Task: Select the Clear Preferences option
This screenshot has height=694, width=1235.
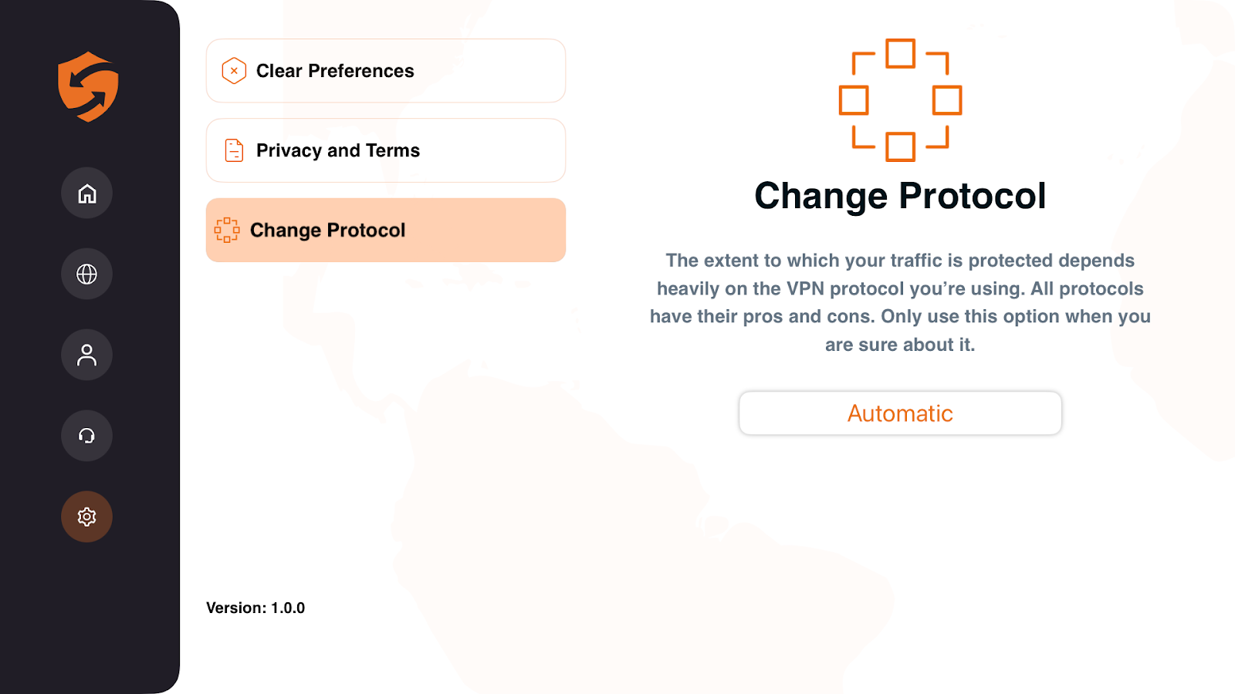Action: 335,71
